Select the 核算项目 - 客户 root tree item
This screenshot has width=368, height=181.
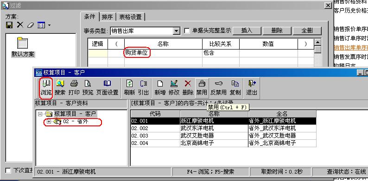click(75, 114)
